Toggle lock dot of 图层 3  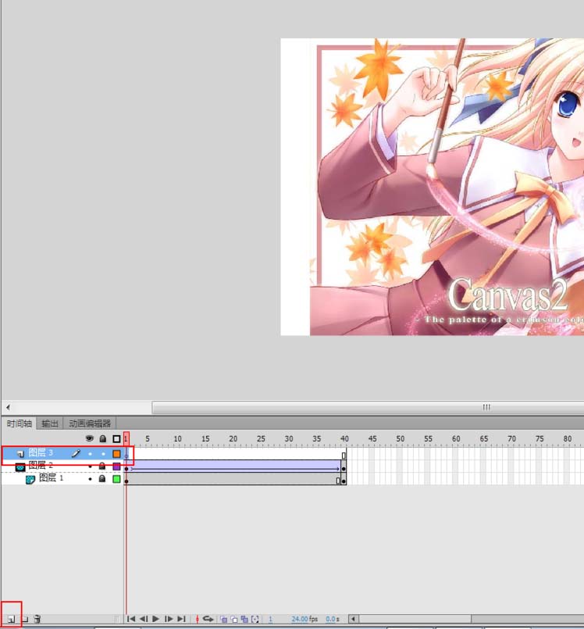tap(103, 454)
